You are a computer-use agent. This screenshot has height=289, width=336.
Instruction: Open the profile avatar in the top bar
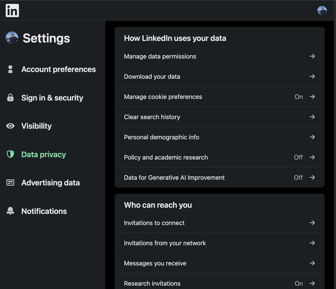click(x=322, y=10)
